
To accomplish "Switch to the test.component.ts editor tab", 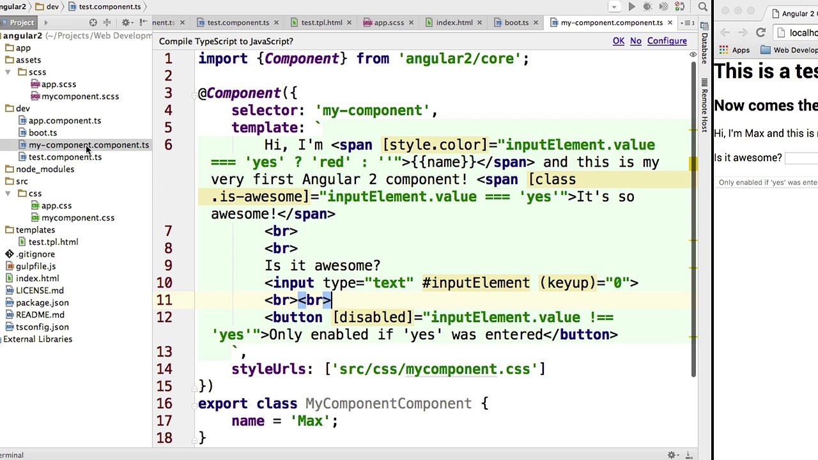I will point(238,22).
